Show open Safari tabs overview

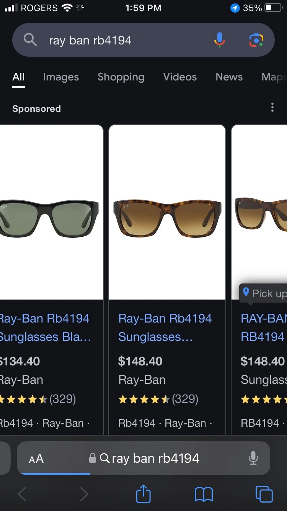[264, 494]
